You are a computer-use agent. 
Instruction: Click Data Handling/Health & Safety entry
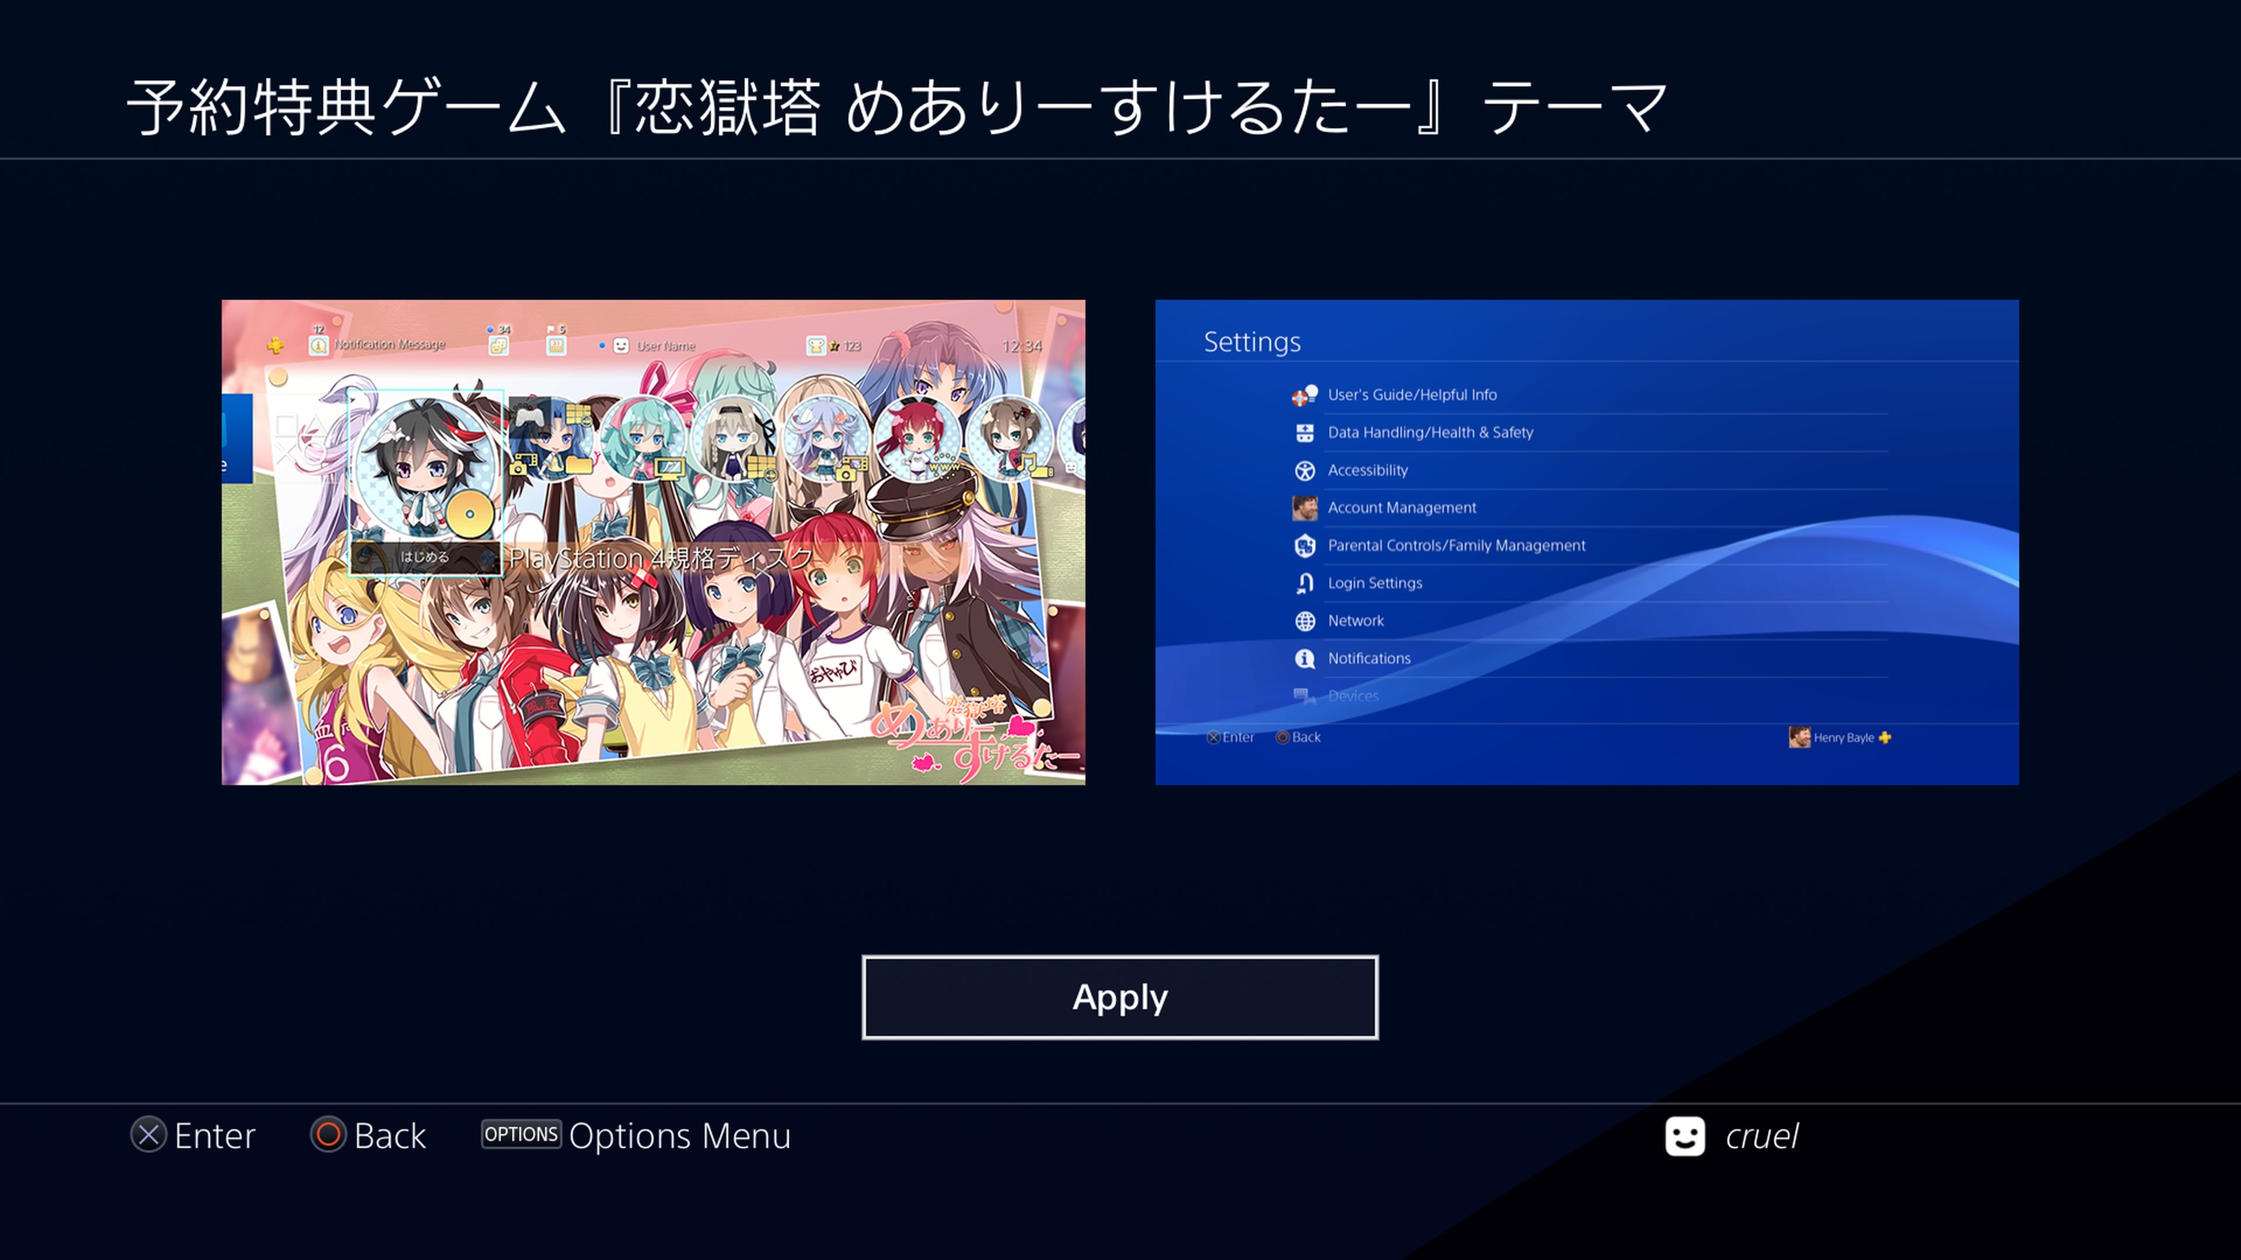(x=1430, y=432)
